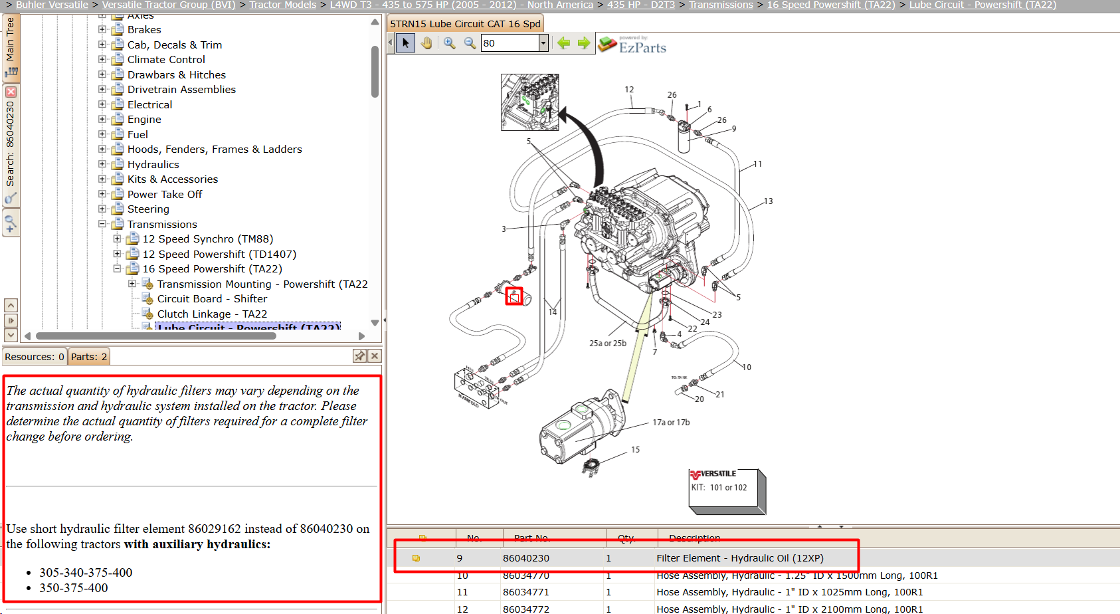
Task: Open Versatile Tractor Group (BVI) breadcrumb
Action: (x=169, y=5)
